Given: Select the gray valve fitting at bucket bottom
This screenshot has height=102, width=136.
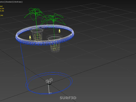Looking at the screenshot, I should pos(49,81).
